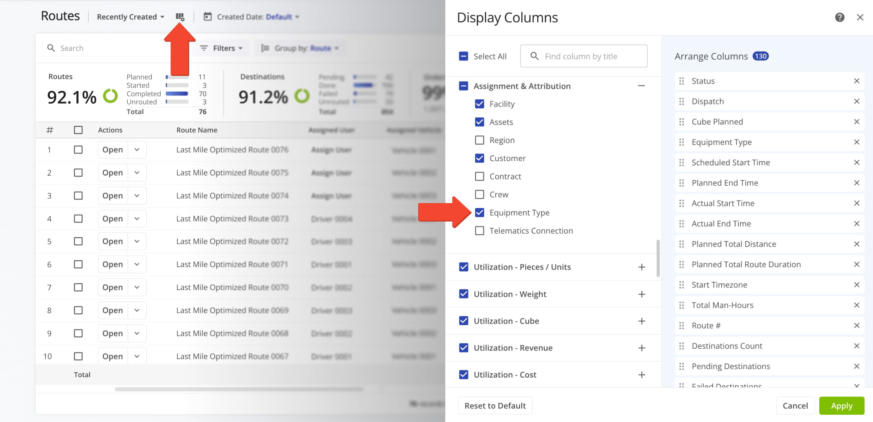Remove Total Man-Hours column
Viewport: 873px width, 422px height.
(x=857, y=305)
